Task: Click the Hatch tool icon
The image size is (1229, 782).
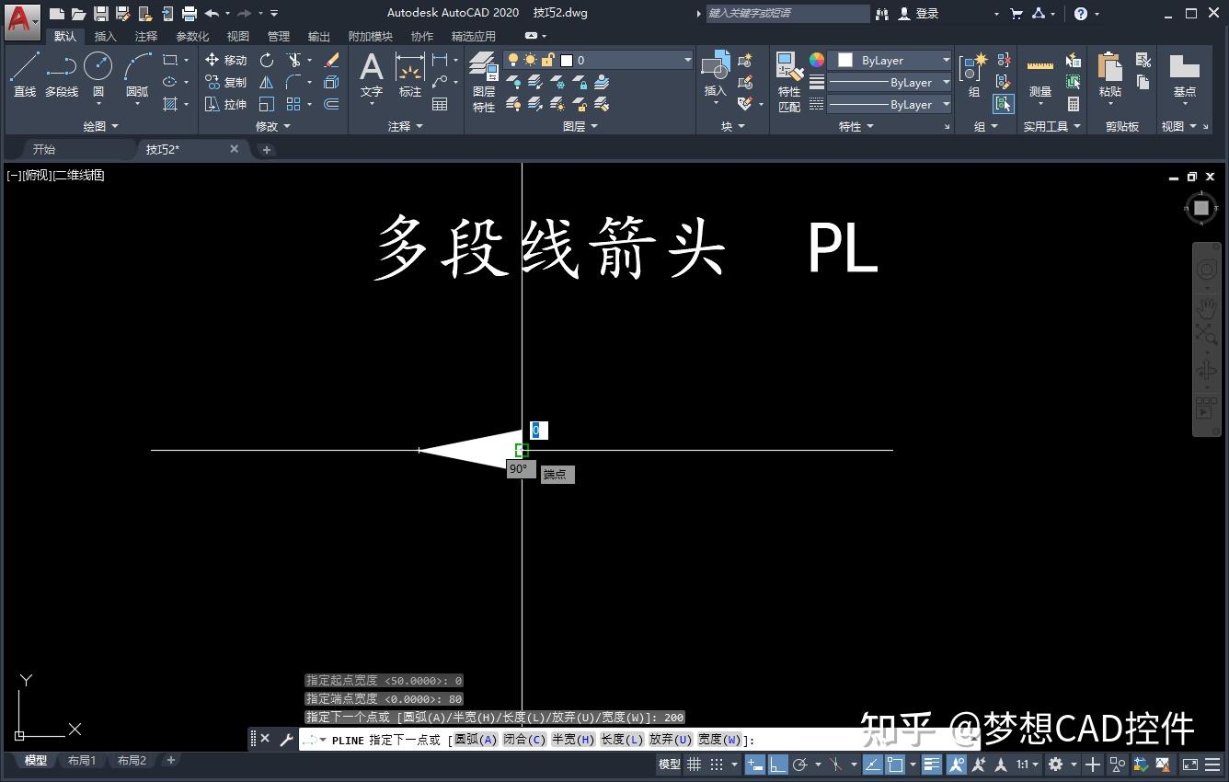Action: (170, 104)
